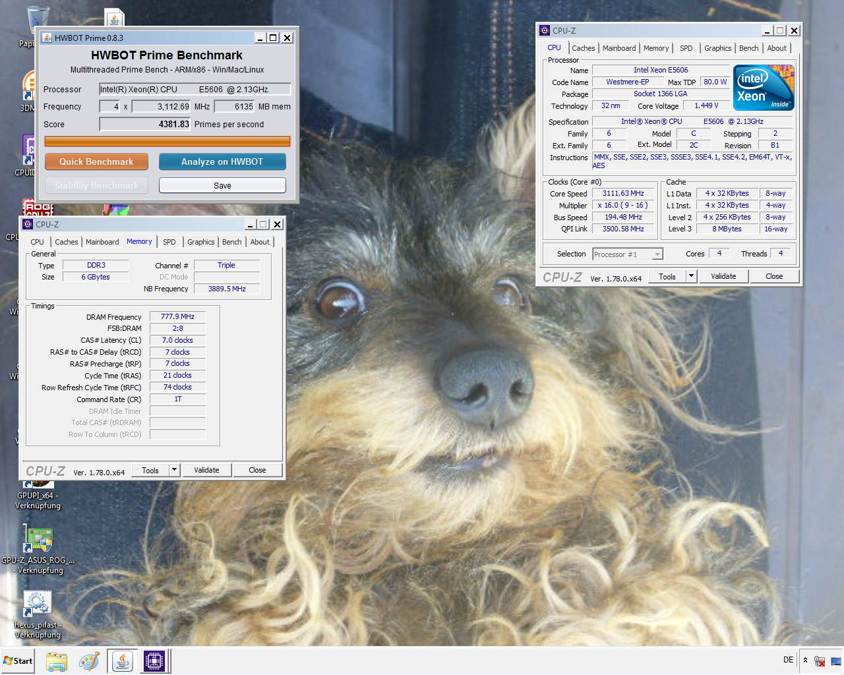Screen dimensions: 844x675
Task: Click CPU-Z Memory window title icon
Action: click(x=28, y=224)
